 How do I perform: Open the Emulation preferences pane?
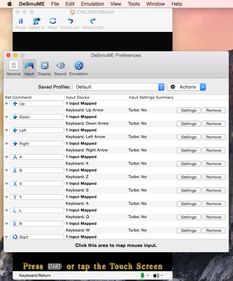pos(78,68)
